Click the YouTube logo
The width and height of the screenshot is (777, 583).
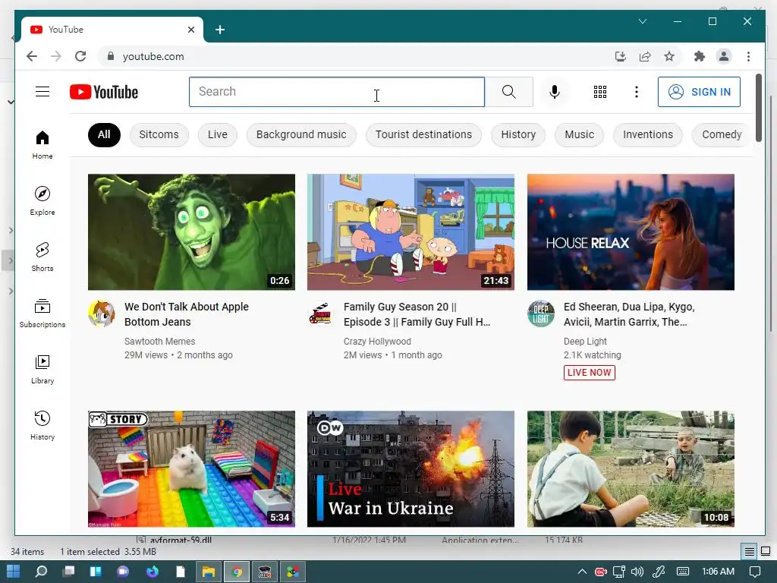(x=104, y=92)
